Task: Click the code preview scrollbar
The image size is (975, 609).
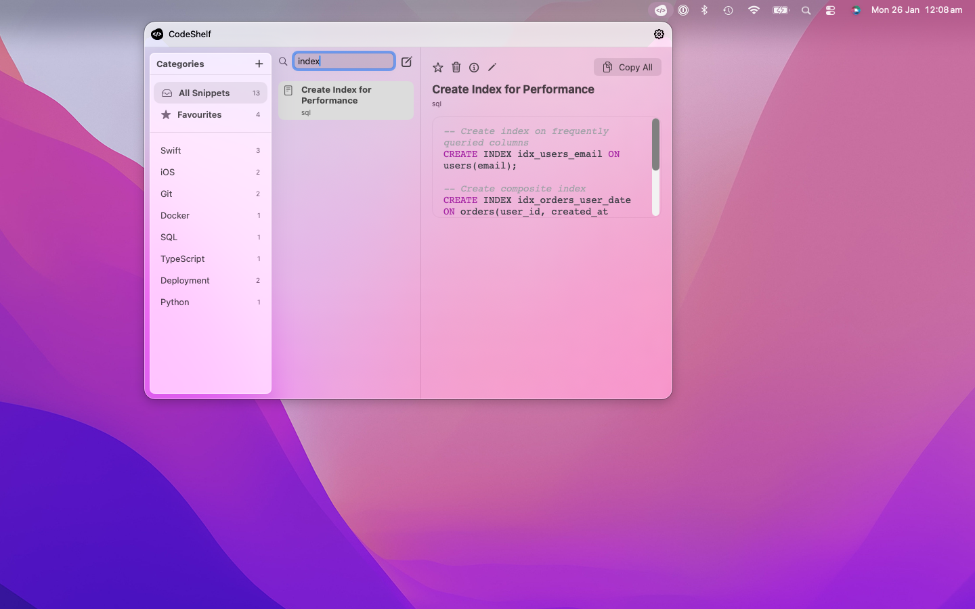Action: click(655, 144)
